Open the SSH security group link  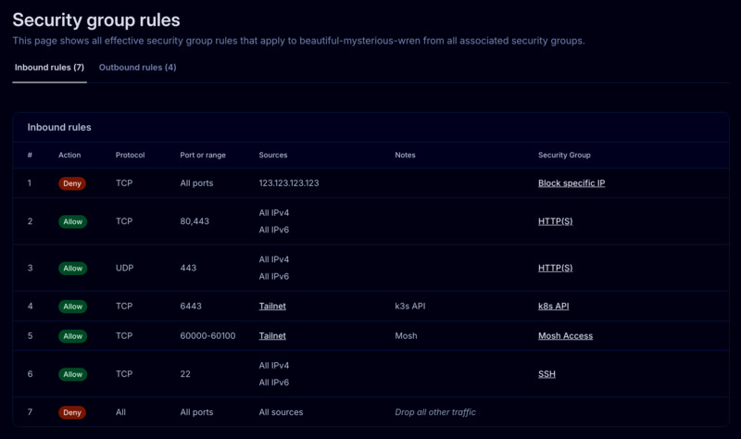pyautogui.click(x=546, y=374)
